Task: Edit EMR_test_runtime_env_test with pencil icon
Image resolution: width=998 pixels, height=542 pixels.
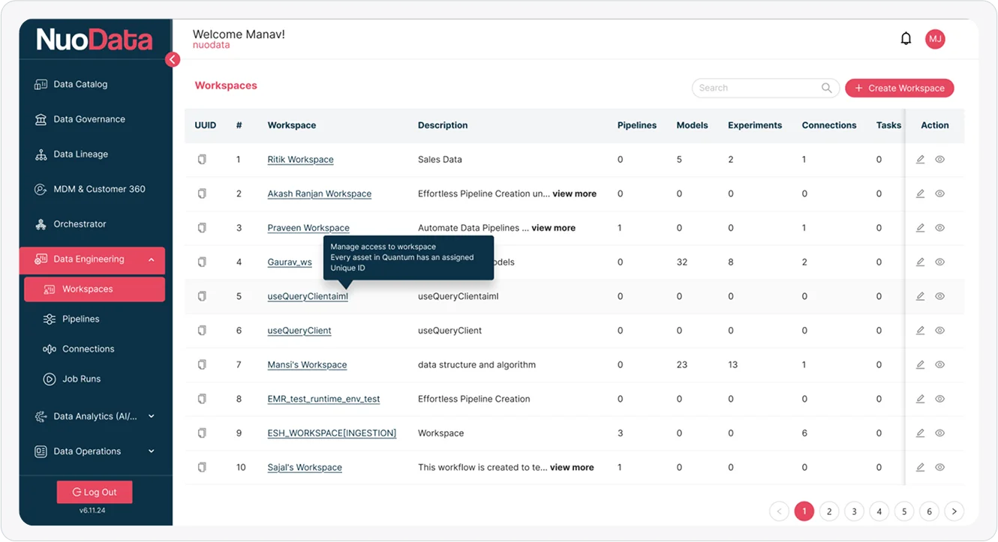Action: coord(920,399)
